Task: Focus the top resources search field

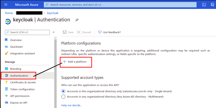Action: [x=120, y=5]
